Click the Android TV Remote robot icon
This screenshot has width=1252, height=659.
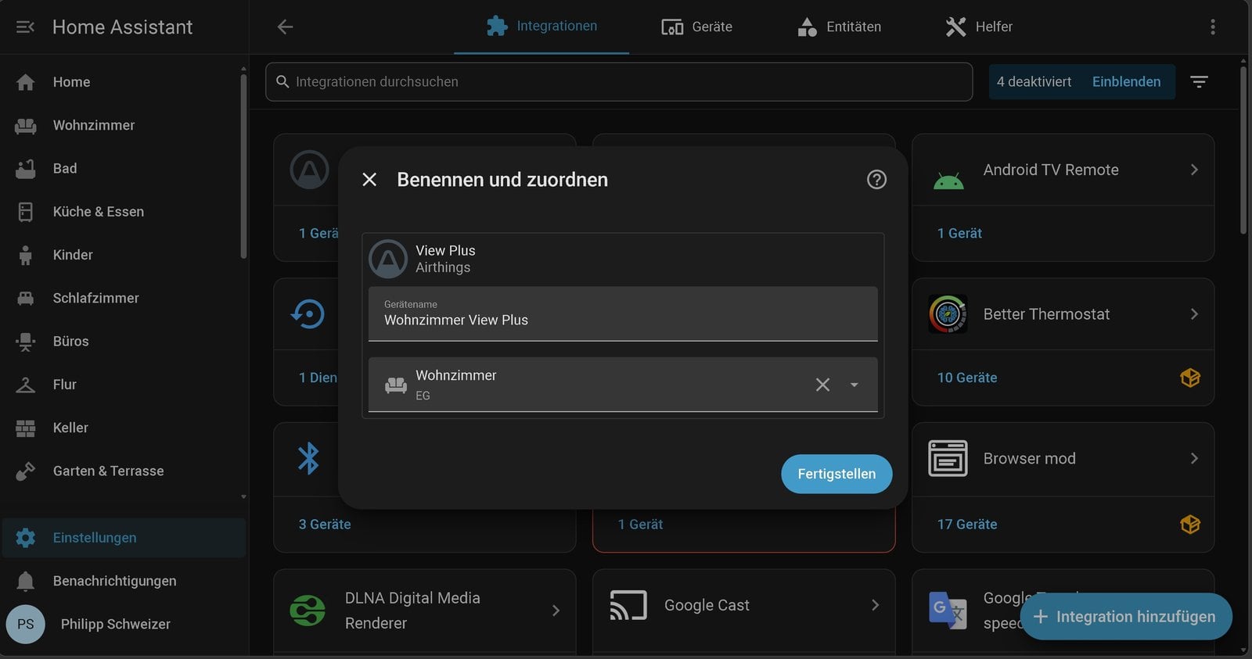pos(948,181)
